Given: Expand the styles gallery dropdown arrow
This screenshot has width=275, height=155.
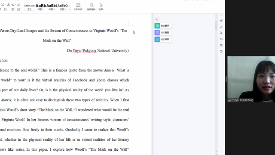Looking at the screenshot, I should [x=70, y=9].
